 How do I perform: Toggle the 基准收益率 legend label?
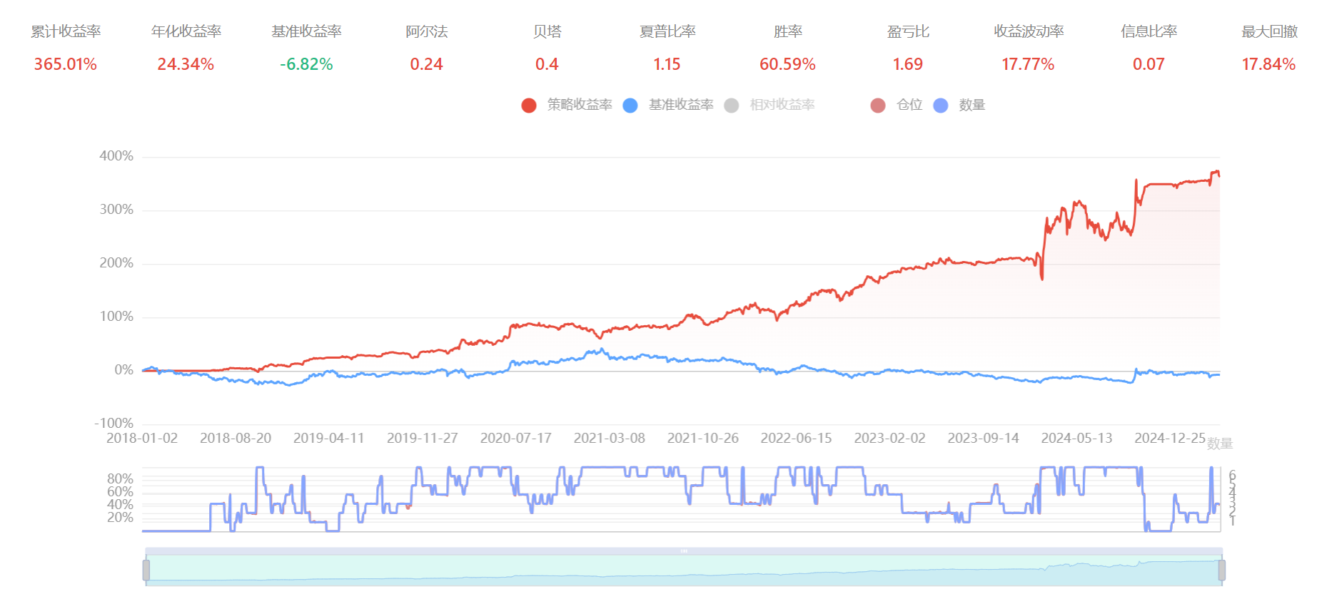(x=681, y=105)
